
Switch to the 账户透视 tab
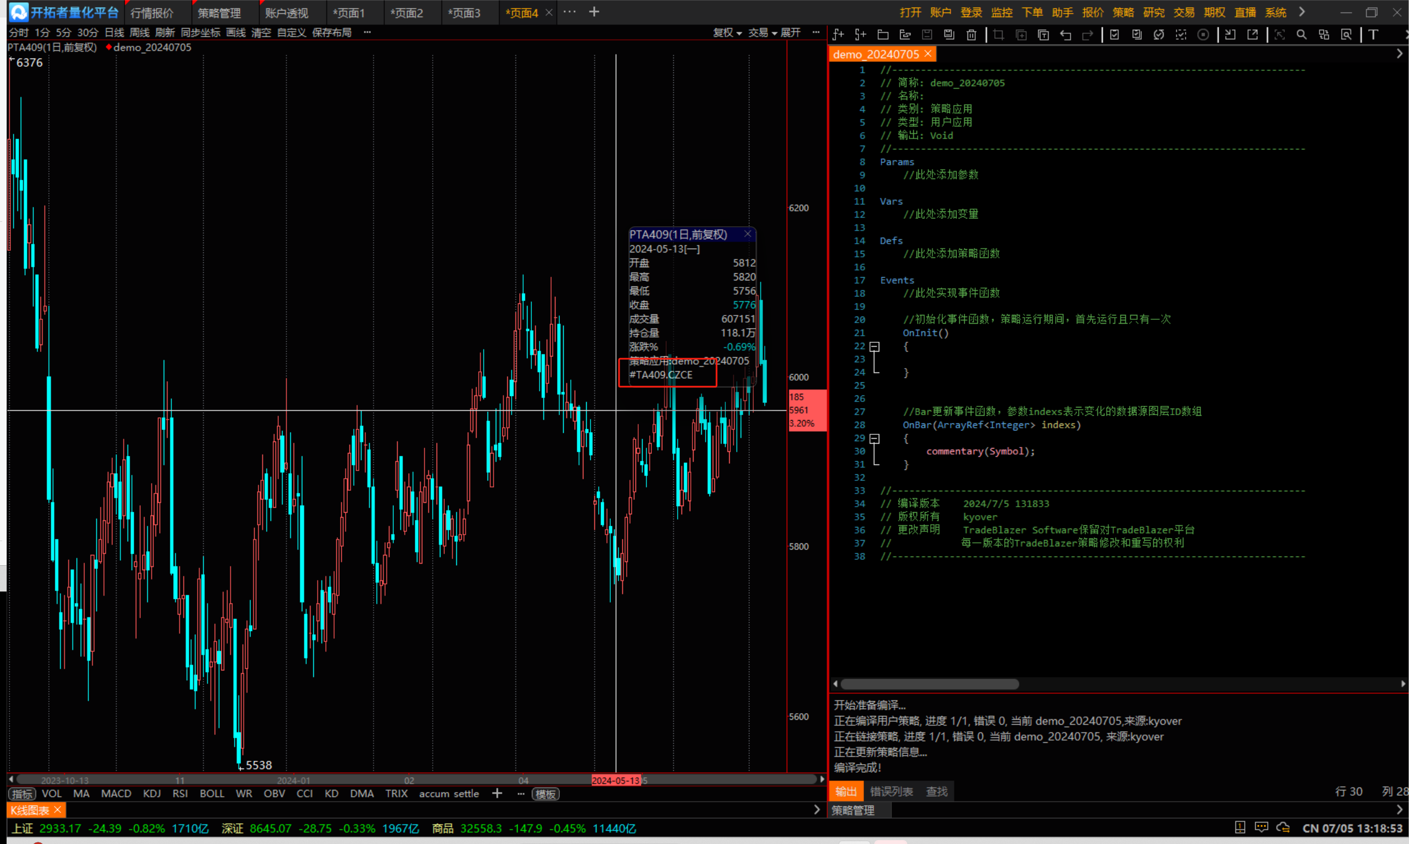coord(287,13)
